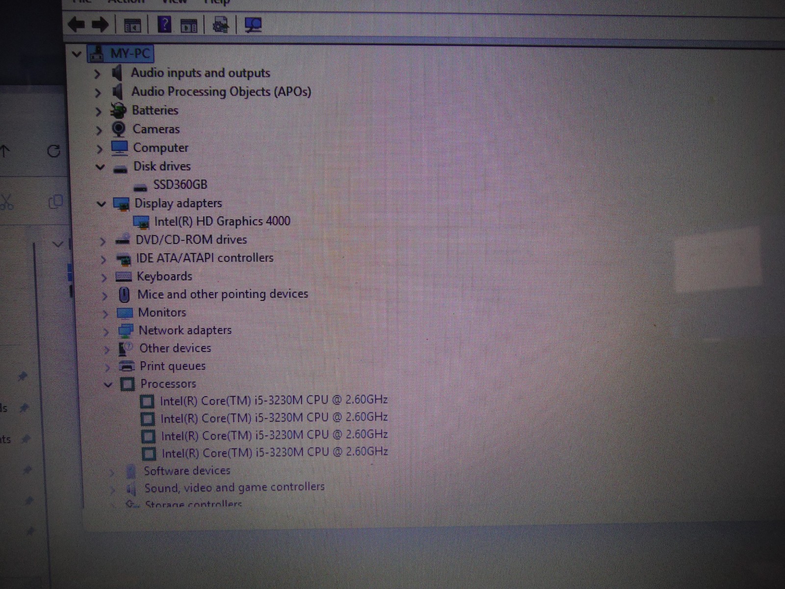This screenshot has width=785, height=589.
Task: Click the Computer monitor icon
Action: pyautogui.click(x=119, y=148)
